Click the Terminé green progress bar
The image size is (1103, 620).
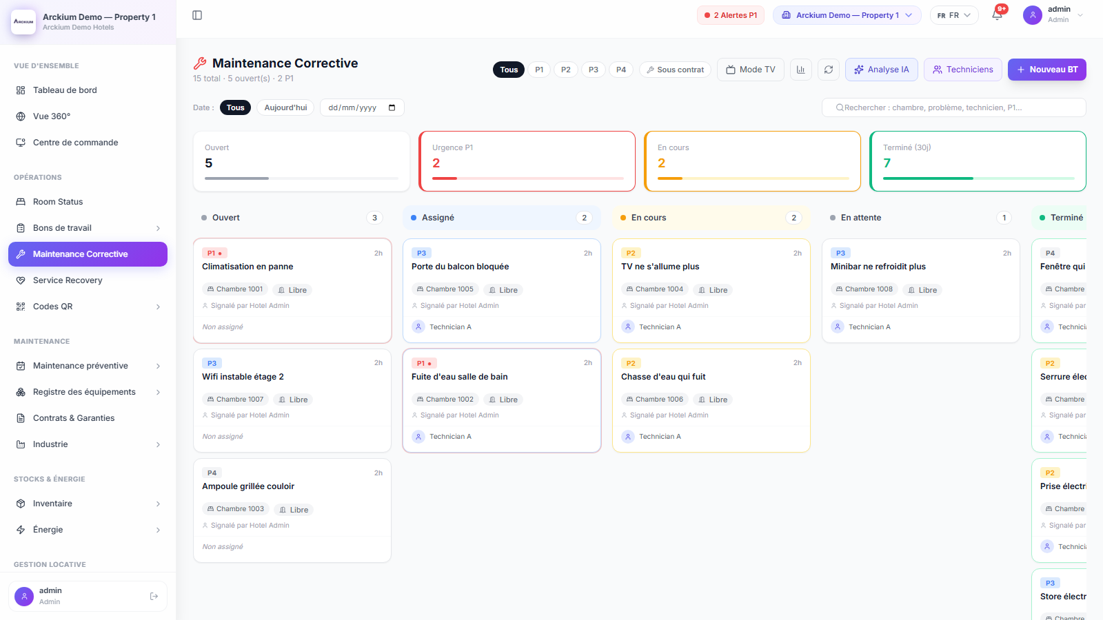click(978, 178)
